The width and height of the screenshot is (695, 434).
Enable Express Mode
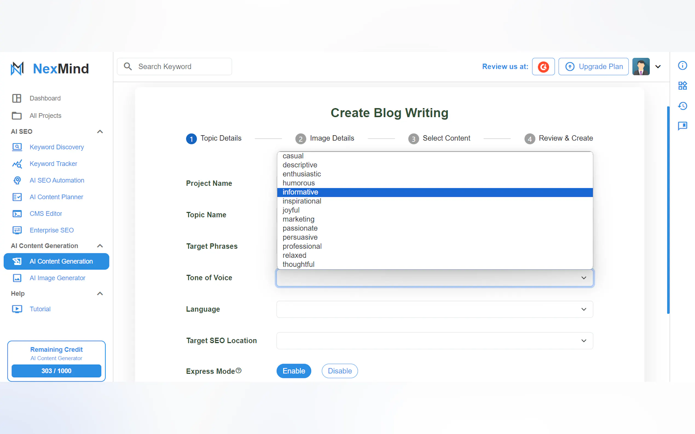(x=294, y=371)
